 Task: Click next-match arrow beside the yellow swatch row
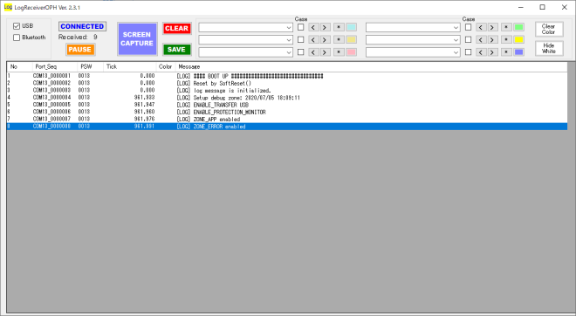pos(492,39)
